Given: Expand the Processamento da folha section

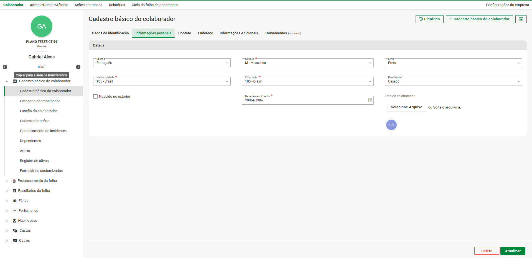Looking at the screenshot, I should tap(7, 181).
